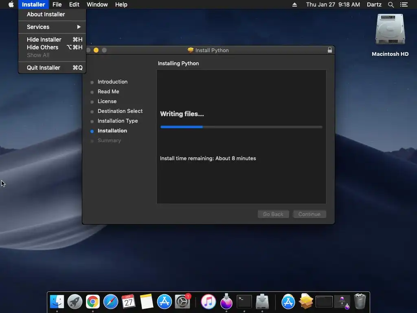Open the Notification Center list icon
417x313 pixels.
tap(404, 4)
